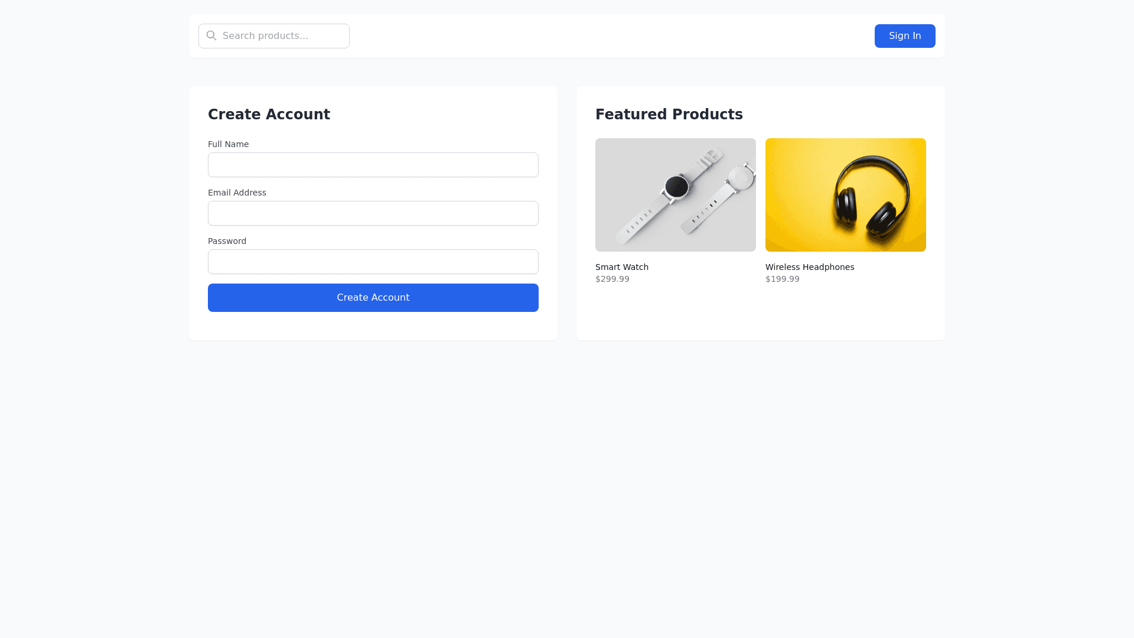This screenshot has height=638, width=1134.
Task: Select the $299.99 price text
Action: coord(612,279)
